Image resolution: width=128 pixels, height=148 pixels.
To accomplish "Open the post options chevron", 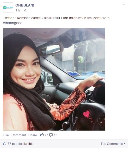I will point(124,4).
